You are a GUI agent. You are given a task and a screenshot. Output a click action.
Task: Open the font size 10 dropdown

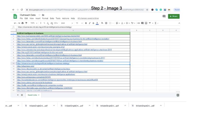(79, 23)
